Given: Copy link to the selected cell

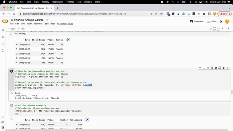Looking at the screenshot, I should (208, 68).
